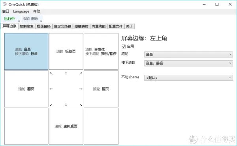Click the down-right diagonal arrow icon

coord(81,105)
